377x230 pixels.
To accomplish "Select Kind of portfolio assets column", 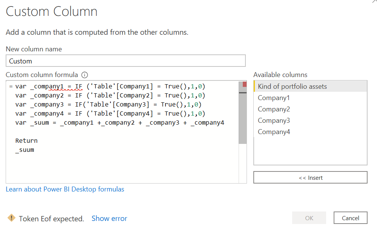I will [310, 86].
